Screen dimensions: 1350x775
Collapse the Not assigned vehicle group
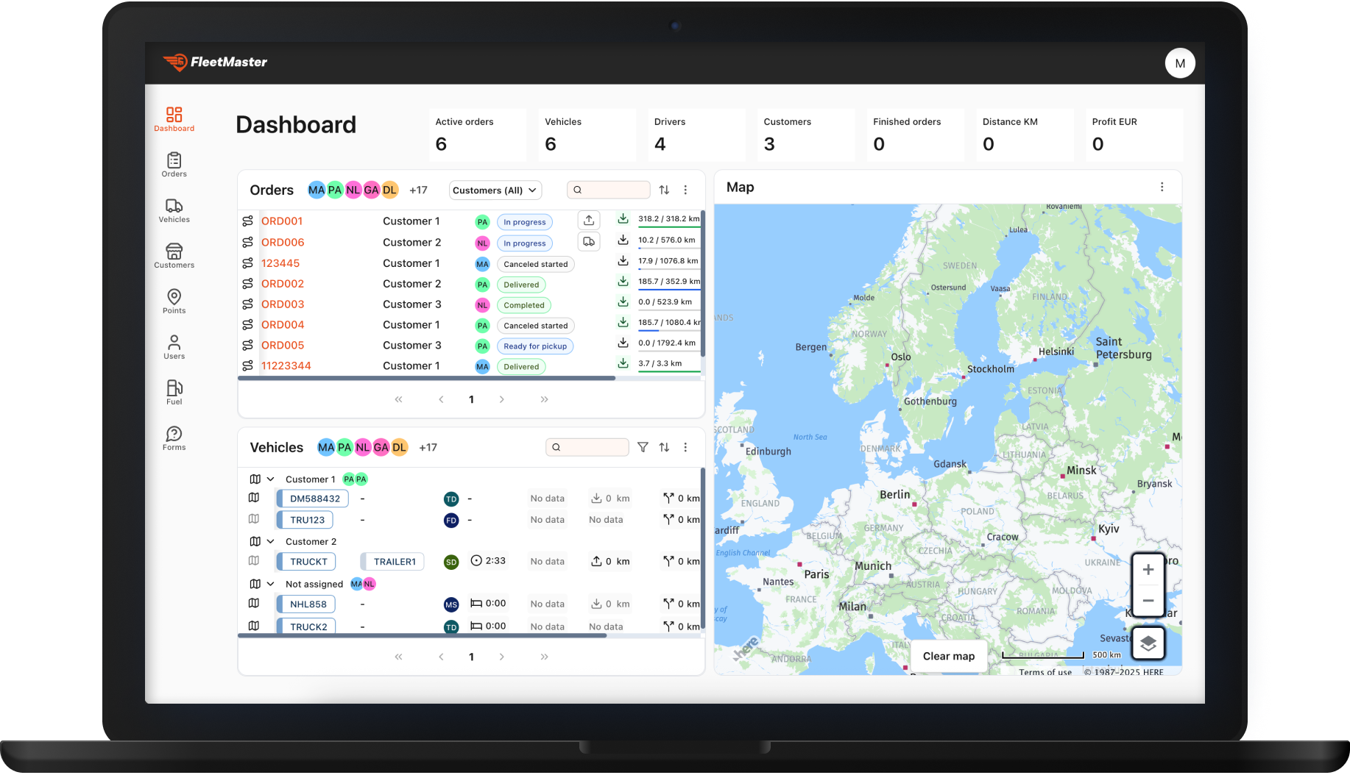[x=270, y=584]
